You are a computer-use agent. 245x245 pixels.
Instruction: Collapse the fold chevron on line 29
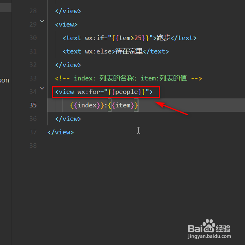pyautogui.click(x=42, y=21)
